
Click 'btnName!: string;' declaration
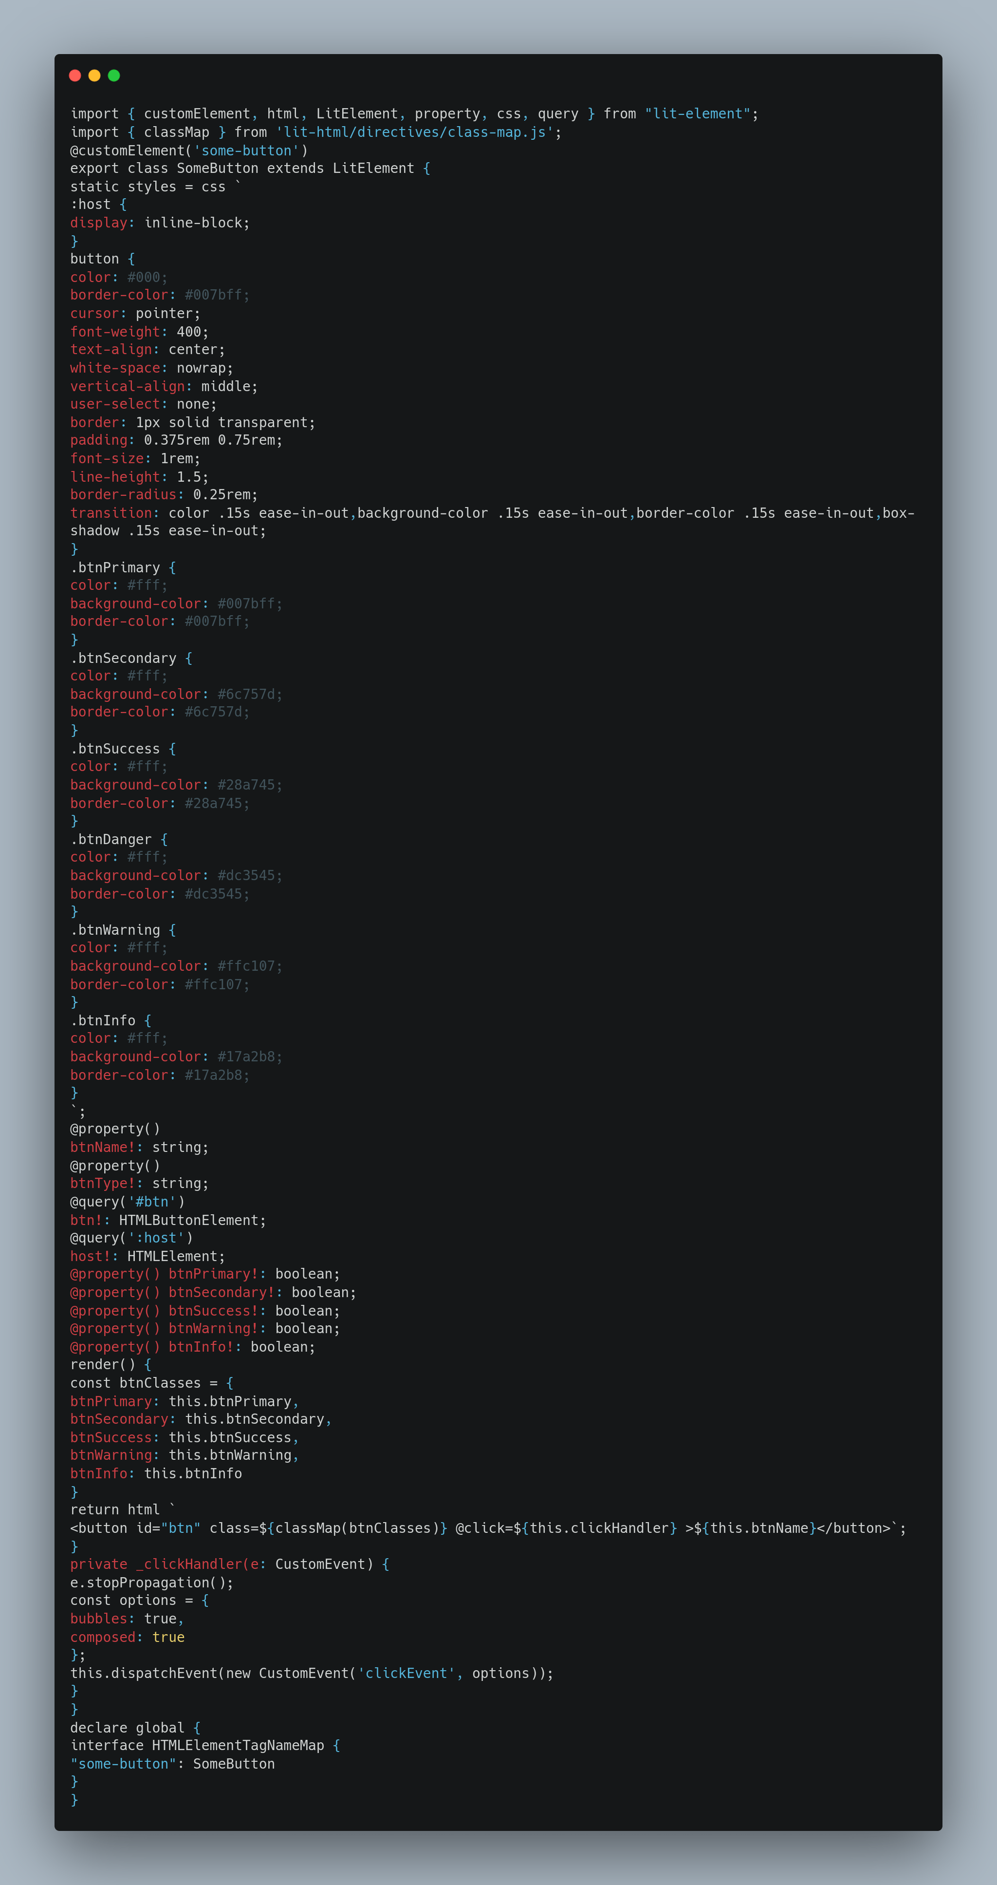coord(140,1148)
